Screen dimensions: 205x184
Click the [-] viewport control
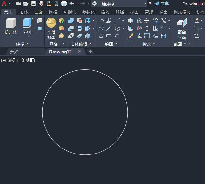pyautogui.click(x=3, y=61)
